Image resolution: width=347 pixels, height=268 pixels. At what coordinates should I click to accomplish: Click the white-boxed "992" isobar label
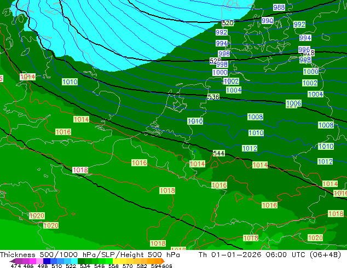pos(221,32)
